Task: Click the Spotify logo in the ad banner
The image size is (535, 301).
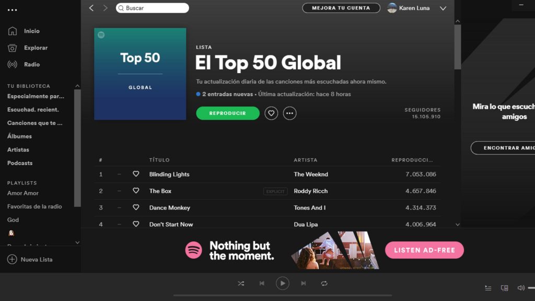Action: tap(193, 250)
